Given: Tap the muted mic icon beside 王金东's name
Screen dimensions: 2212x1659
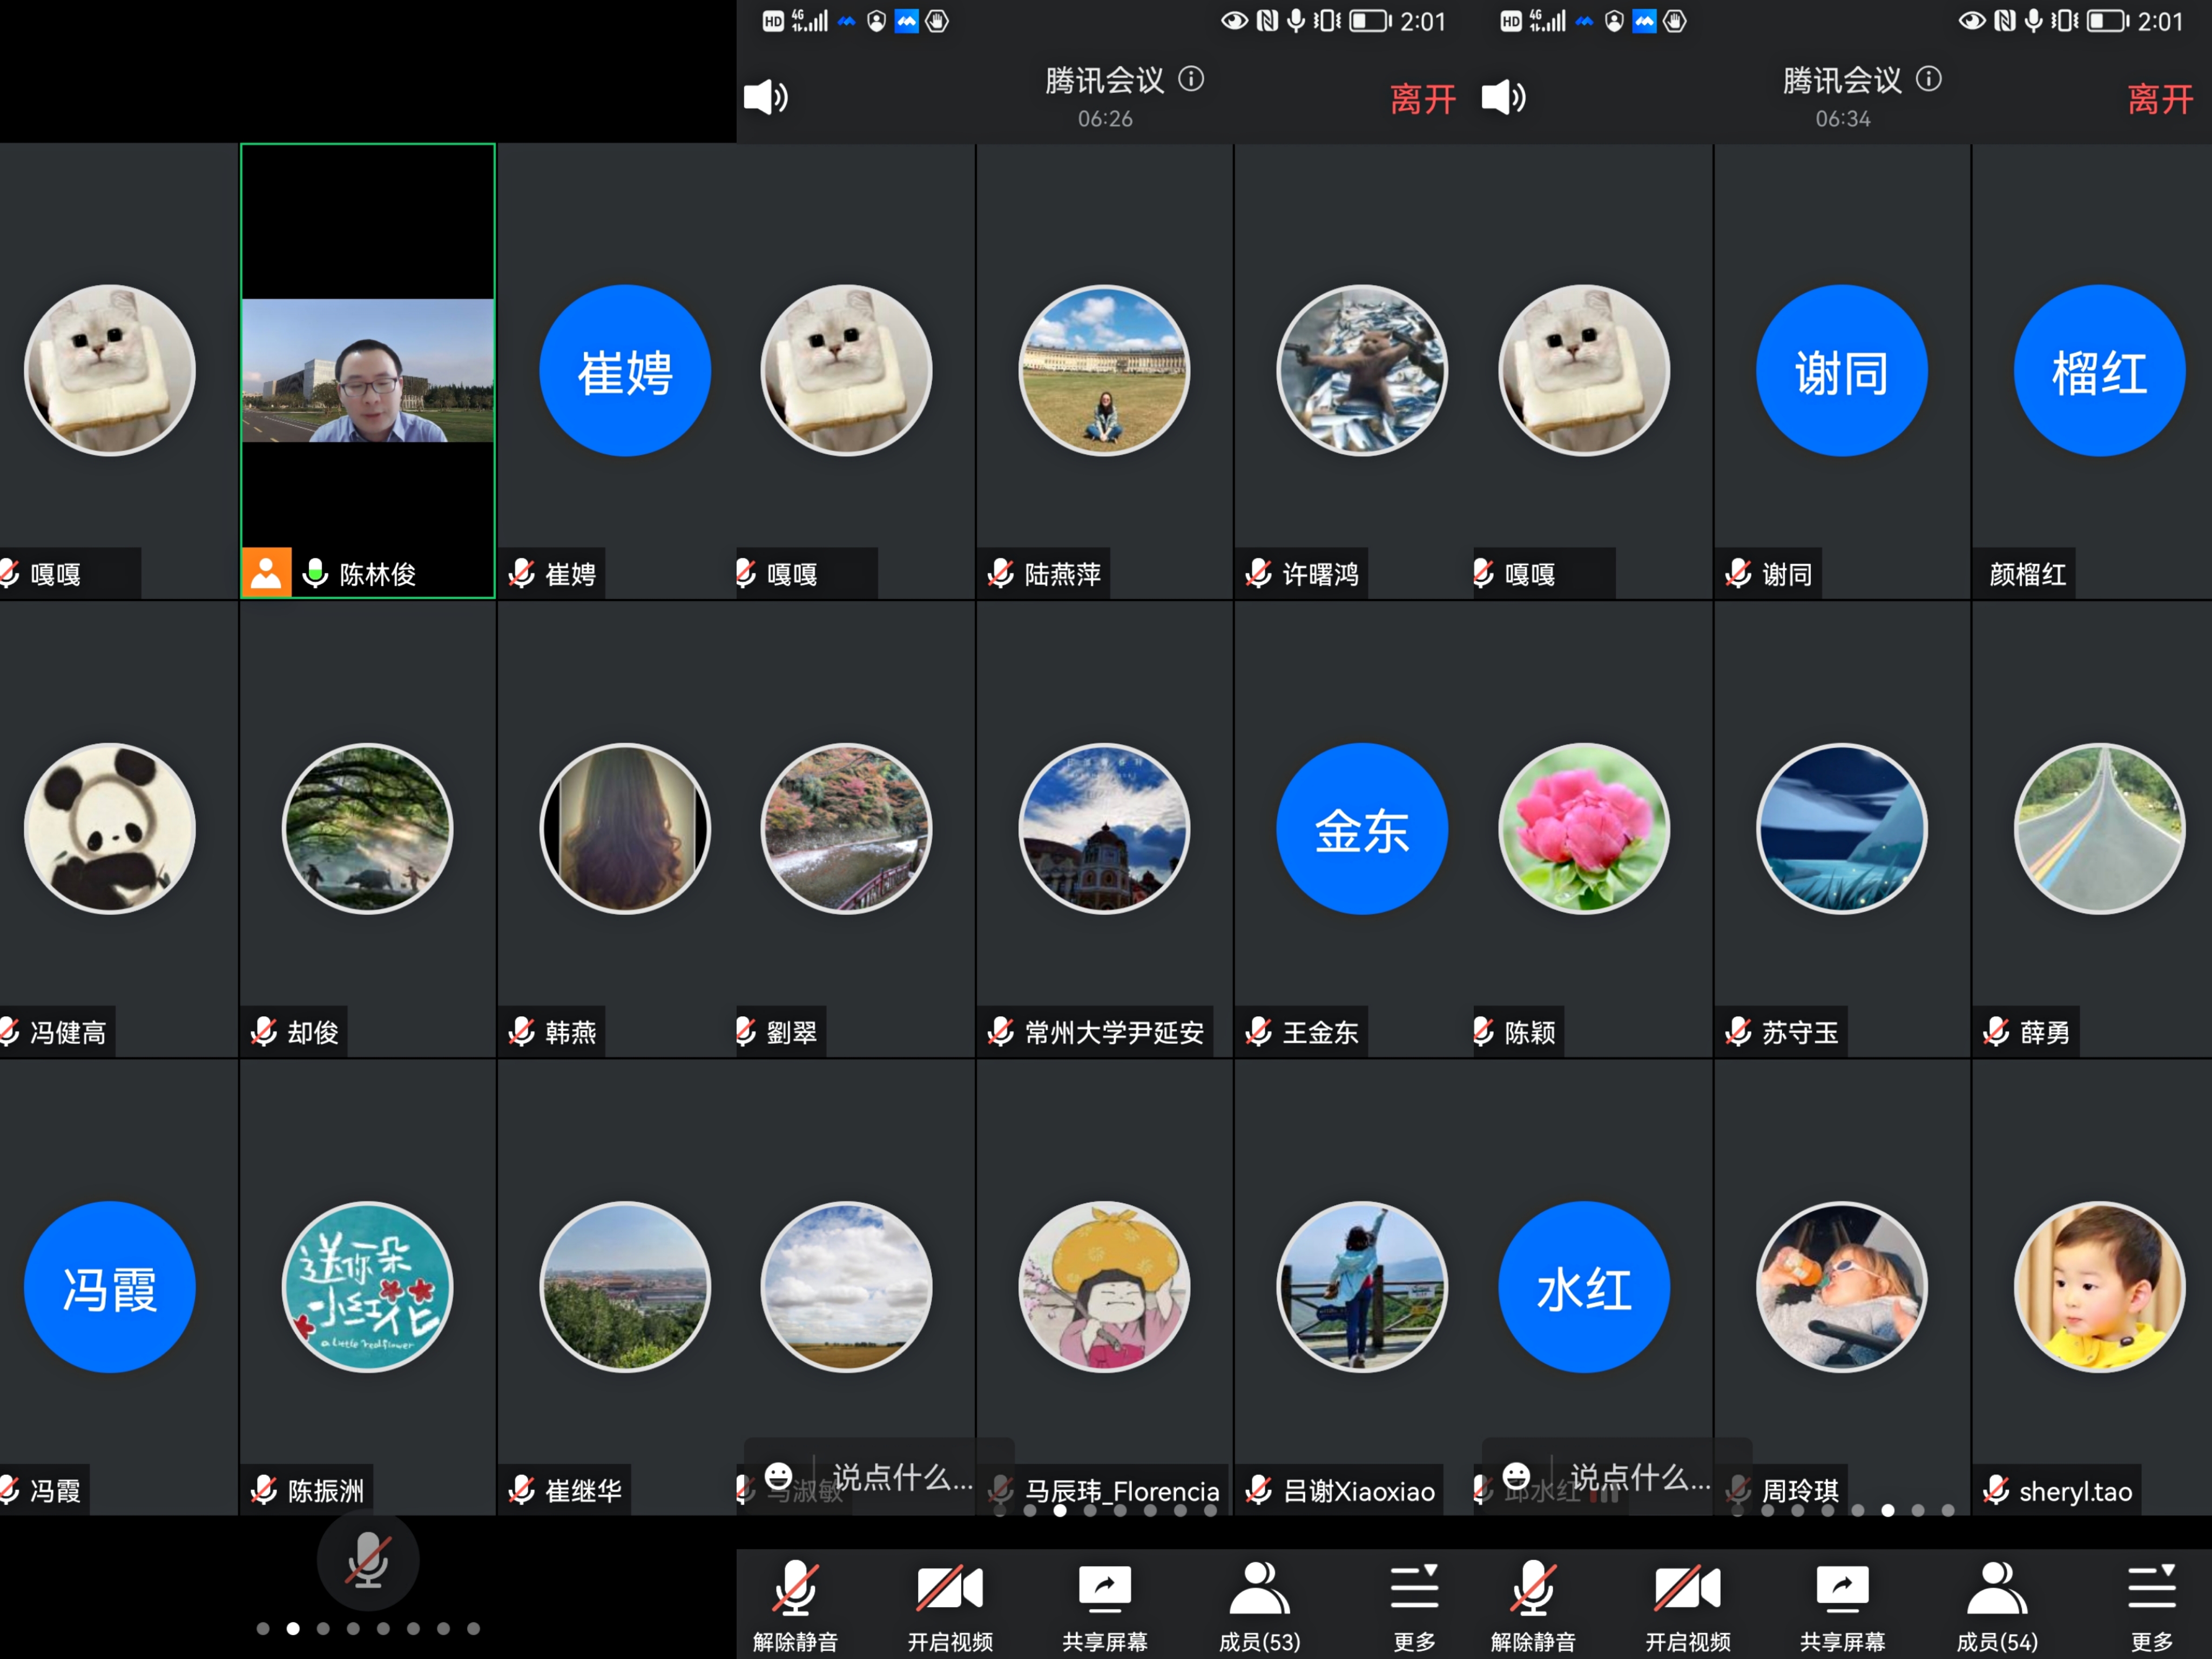Looking at the screenshot, I should tap(1259, 1031).
